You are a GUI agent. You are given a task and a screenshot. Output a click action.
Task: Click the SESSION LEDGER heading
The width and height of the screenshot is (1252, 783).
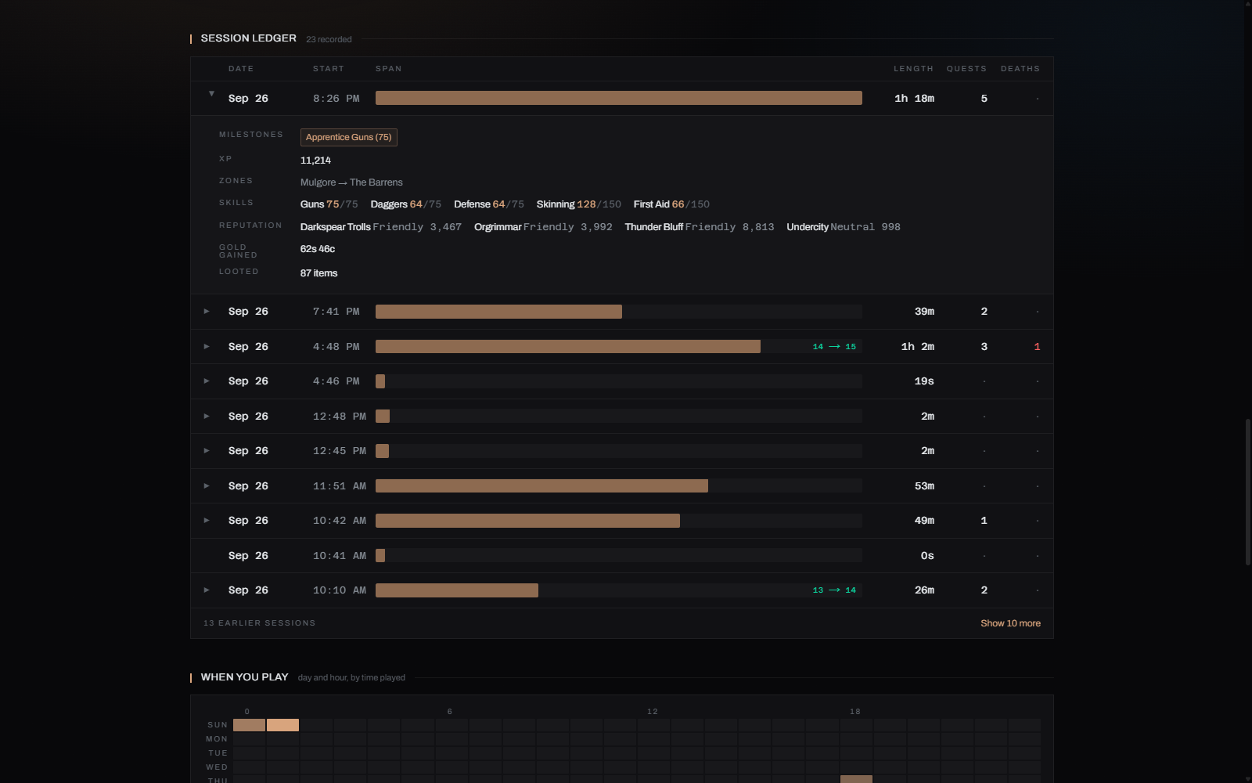[249, 38]
